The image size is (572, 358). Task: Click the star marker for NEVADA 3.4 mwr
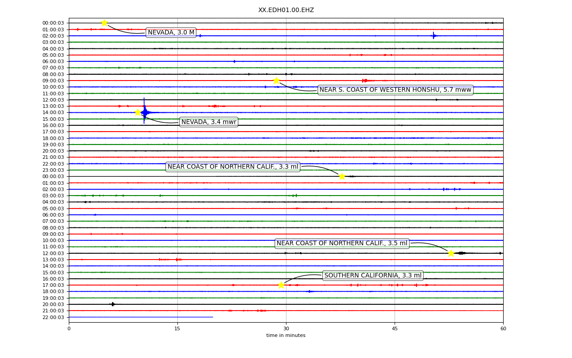click(138, 112)
